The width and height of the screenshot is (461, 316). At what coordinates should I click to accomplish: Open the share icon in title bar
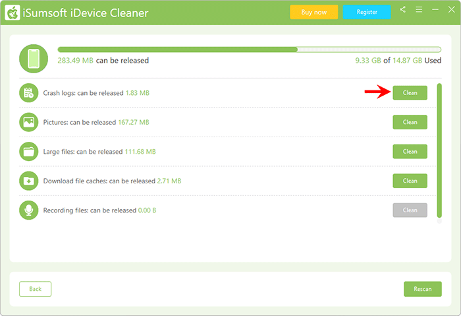(403, 10)
